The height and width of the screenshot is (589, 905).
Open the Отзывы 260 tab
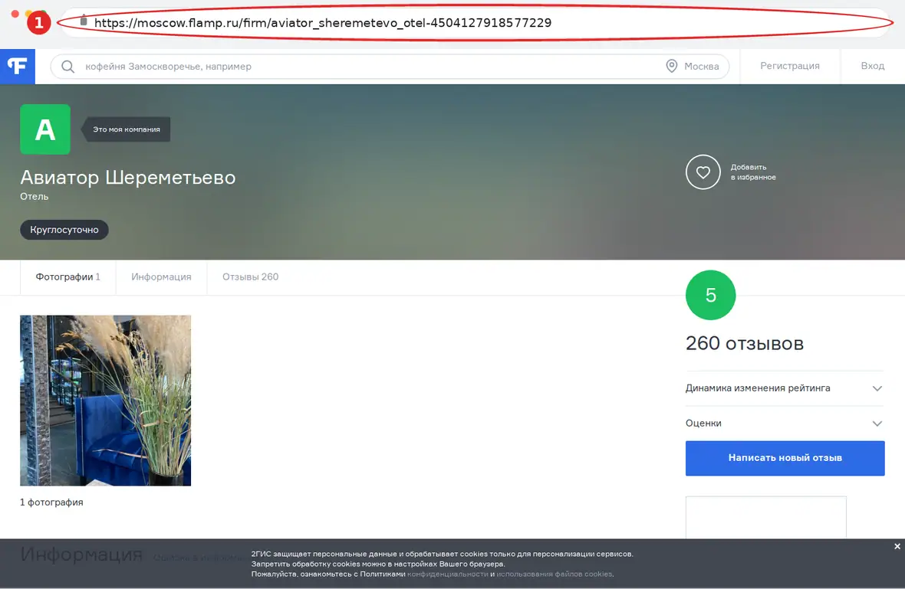click(x=251, y=277)
